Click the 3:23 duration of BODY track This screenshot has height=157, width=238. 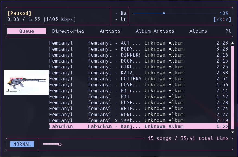pos(222,49)
